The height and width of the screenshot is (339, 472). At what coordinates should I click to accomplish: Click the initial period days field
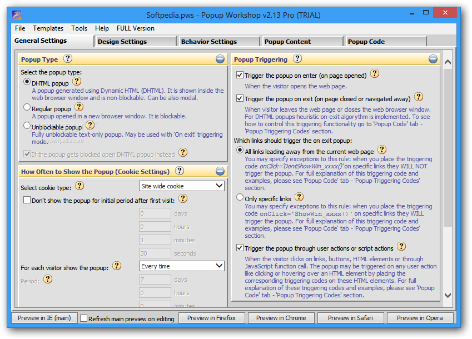tap(155, 213)
